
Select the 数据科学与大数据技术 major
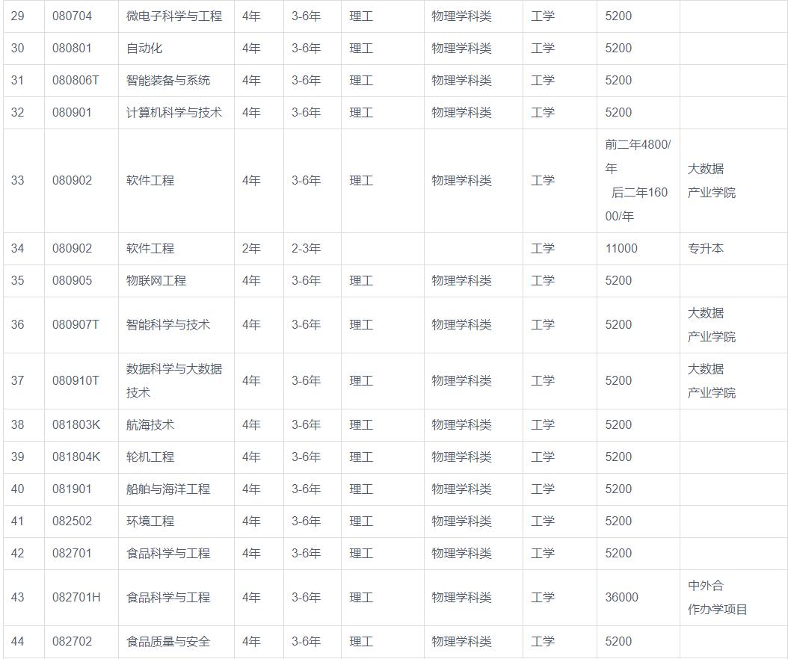[x=173, y=380]
